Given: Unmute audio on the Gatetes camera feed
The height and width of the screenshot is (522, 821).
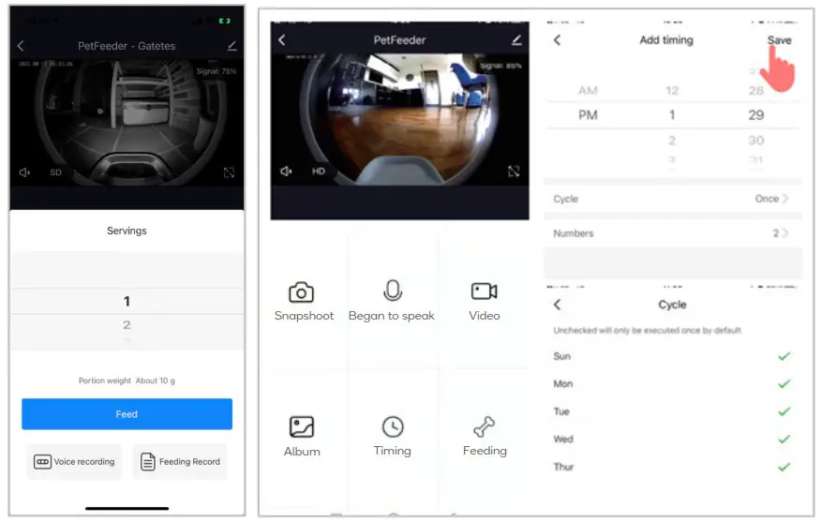Looking at the screenshot, I should click(x=24, y=172).
